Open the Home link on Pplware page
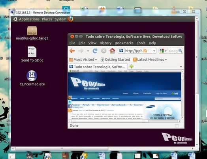 125,94
